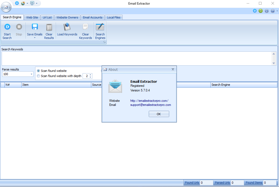Click the Start Search icon
Image resolution: width=279 pixels, height=187 pixels.
tap(7, 27)
